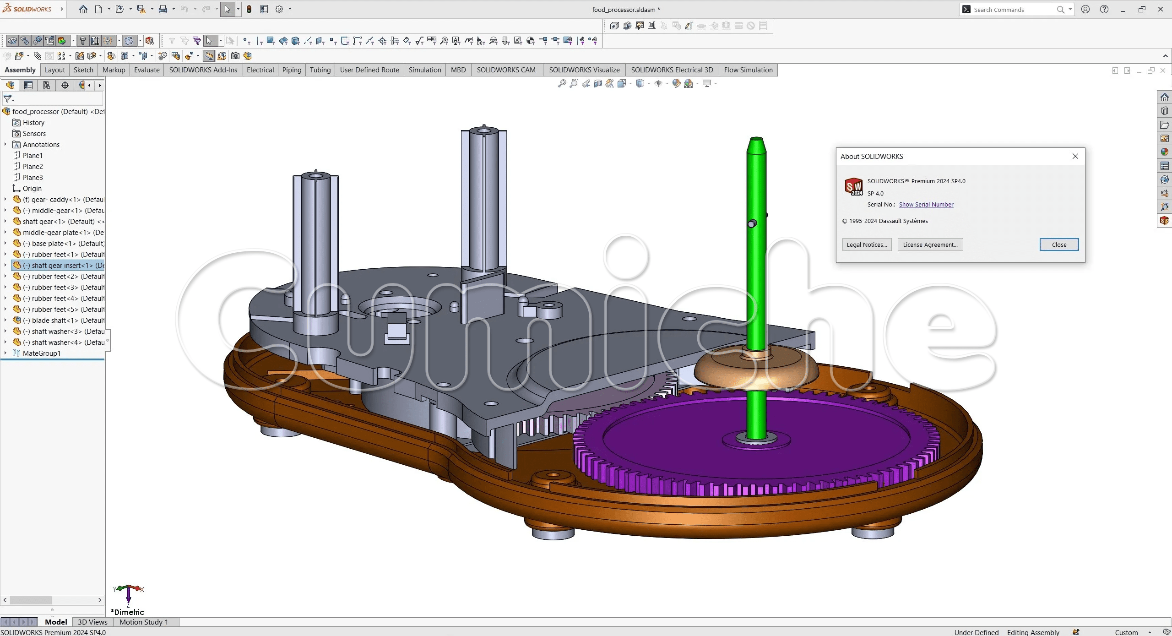1172x636 pixels.
Task: Click the Edit Appearance sphere icon
Action: [x=676, y=83]
